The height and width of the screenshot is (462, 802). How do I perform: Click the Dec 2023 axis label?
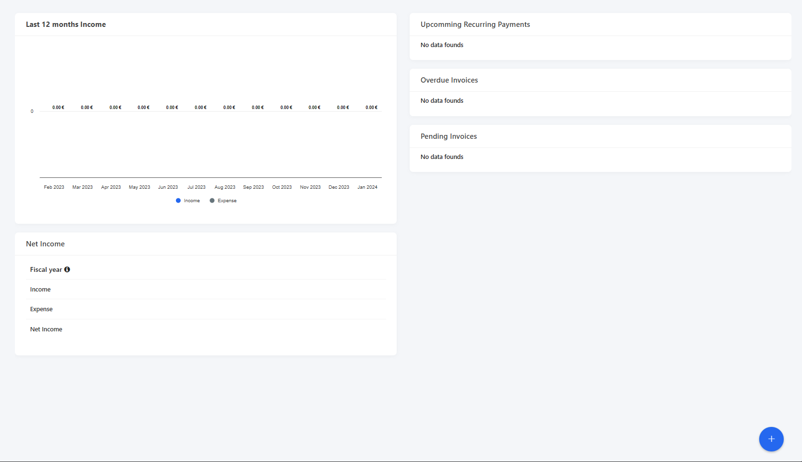[x=339, y=187]
